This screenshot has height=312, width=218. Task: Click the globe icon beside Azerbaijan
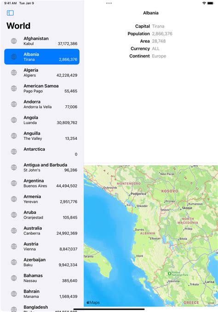14,262
